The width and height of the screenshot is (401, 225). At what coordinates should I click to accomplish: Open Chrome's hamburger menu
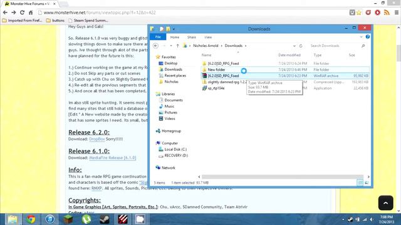(396, 12)
